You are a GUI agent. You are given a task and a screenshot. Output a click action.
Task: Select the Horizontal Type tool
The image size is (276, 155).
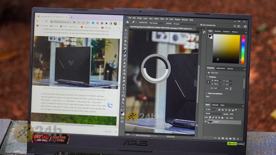tap(124, 89)
